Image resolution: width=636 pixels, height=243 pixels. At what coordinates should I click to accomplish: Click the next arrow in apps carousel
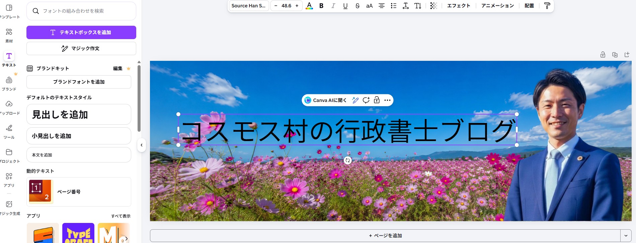click(126, 238)
